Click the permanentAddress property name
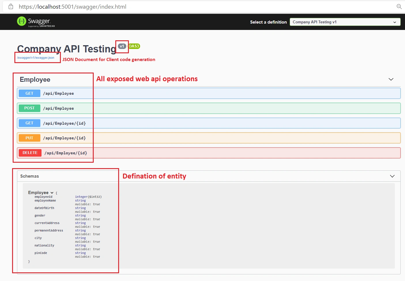This screenshot has height=281, width=405. pyautogui.click(x=49, y=231)
